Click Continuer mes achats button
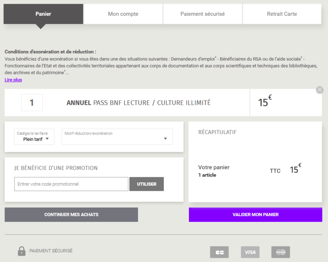This screenshot has width=328, height=262. coord(71,215)
